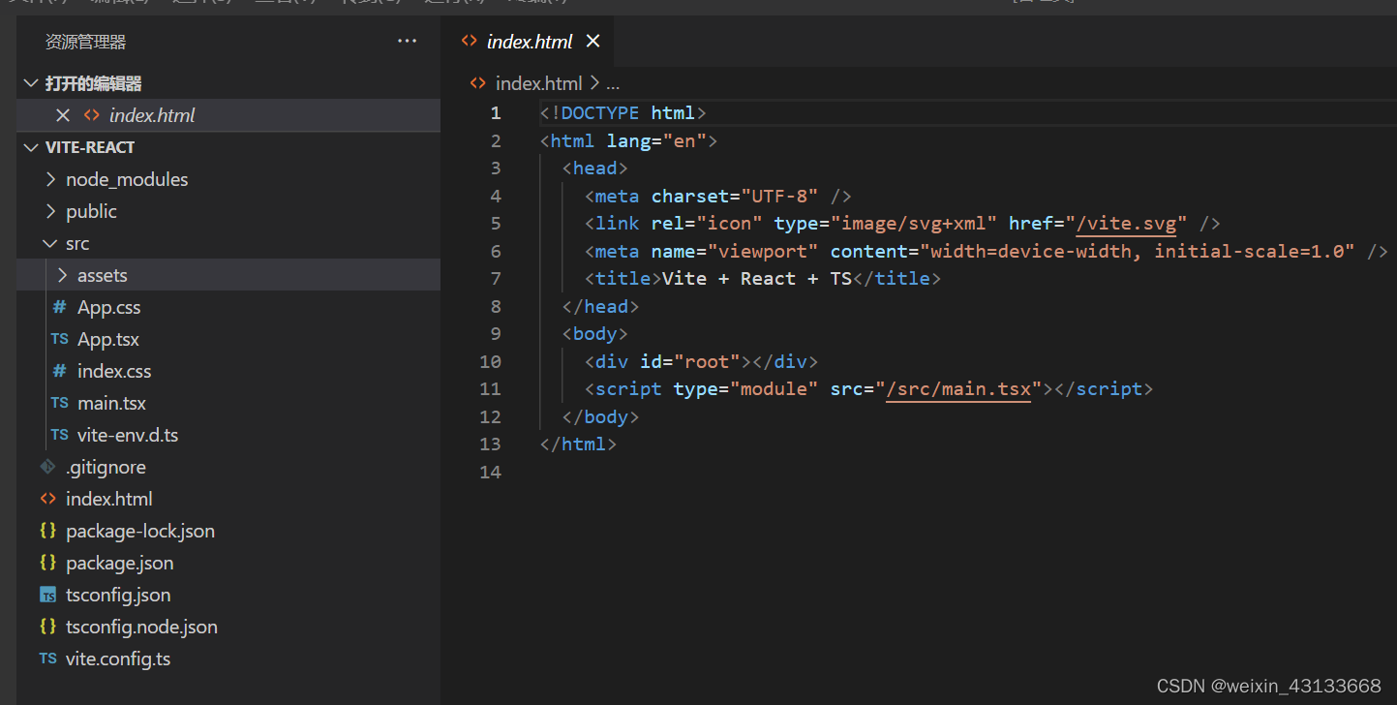Collapse the src folder

(51, 243)
